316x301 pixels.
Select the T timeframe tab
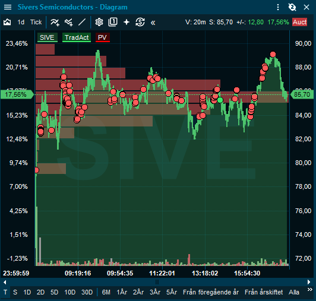(5, 292)
